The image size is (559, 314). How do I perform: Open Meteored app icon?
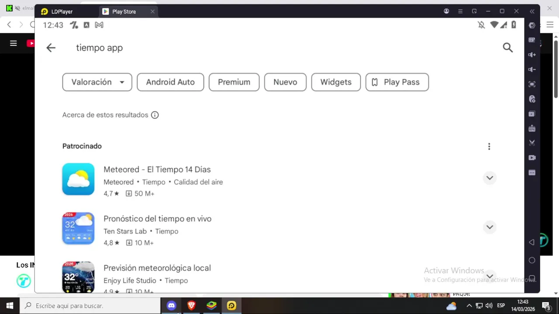pyautogui.click(x=78, y=179)
